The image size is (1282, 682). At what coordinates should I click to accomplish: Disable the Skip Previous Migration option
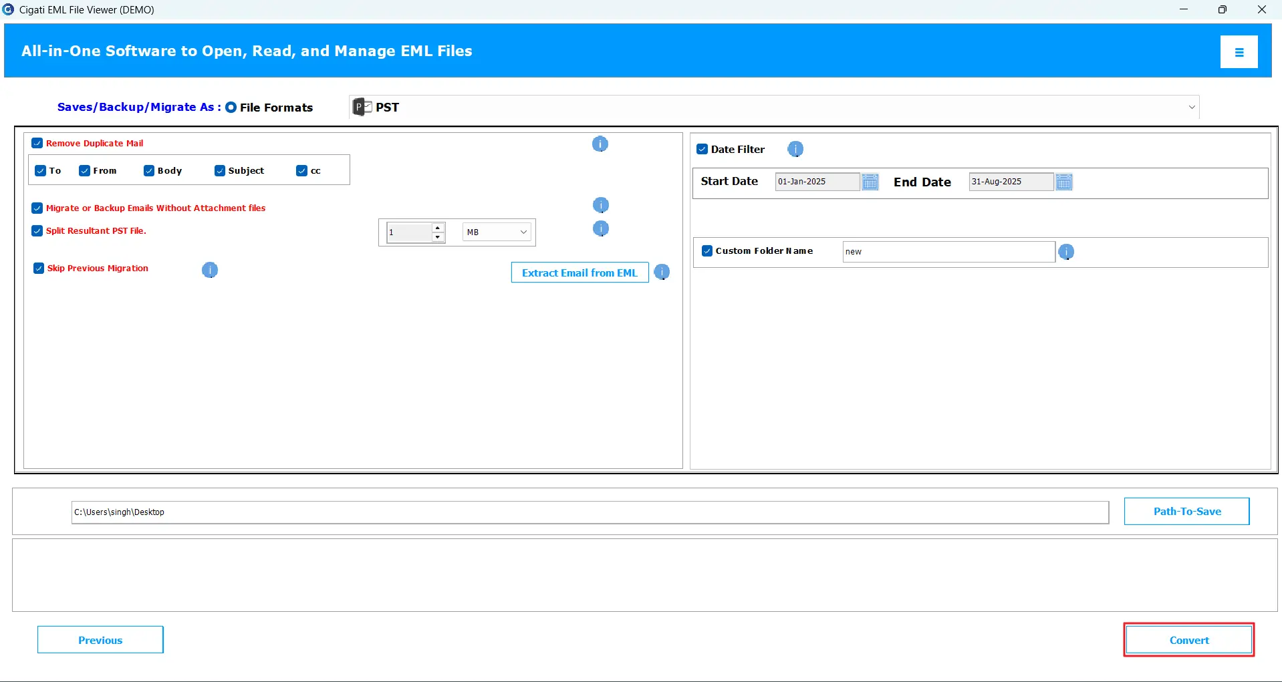click(x=39, y=269)
